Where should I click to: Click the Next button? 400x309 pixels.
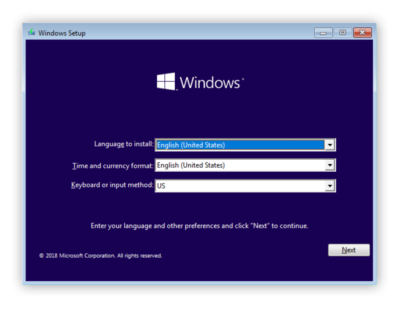[x=349, y=250]
